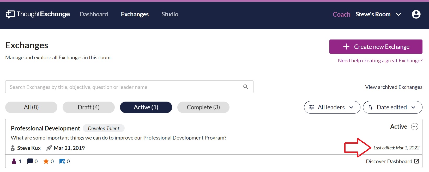This screenshot has height=172, width=429.
Task: Navigate to Studio
Action: click(x=170, y=14)
